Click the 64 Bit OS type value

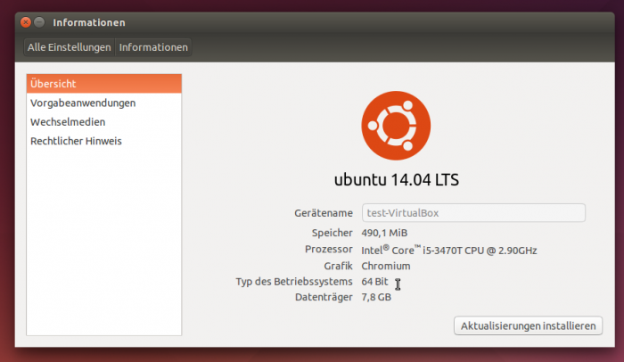(x=376, y=282)
